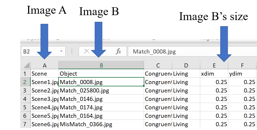Select column C header
The height and width of the screenshot is (130, 257).
(x=158, y=65)
